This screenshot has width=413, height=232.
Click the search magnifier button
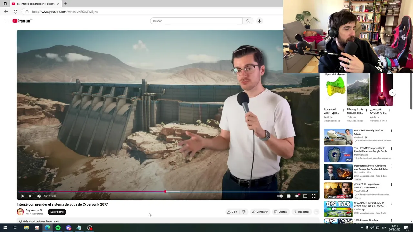[248, 21]
